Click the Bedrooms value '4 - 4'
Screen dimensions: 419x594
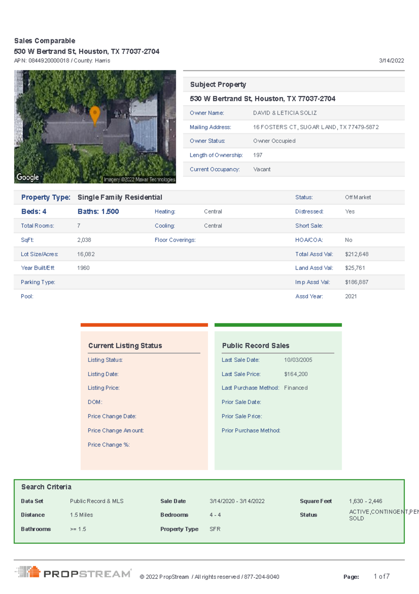click(215, 515)
